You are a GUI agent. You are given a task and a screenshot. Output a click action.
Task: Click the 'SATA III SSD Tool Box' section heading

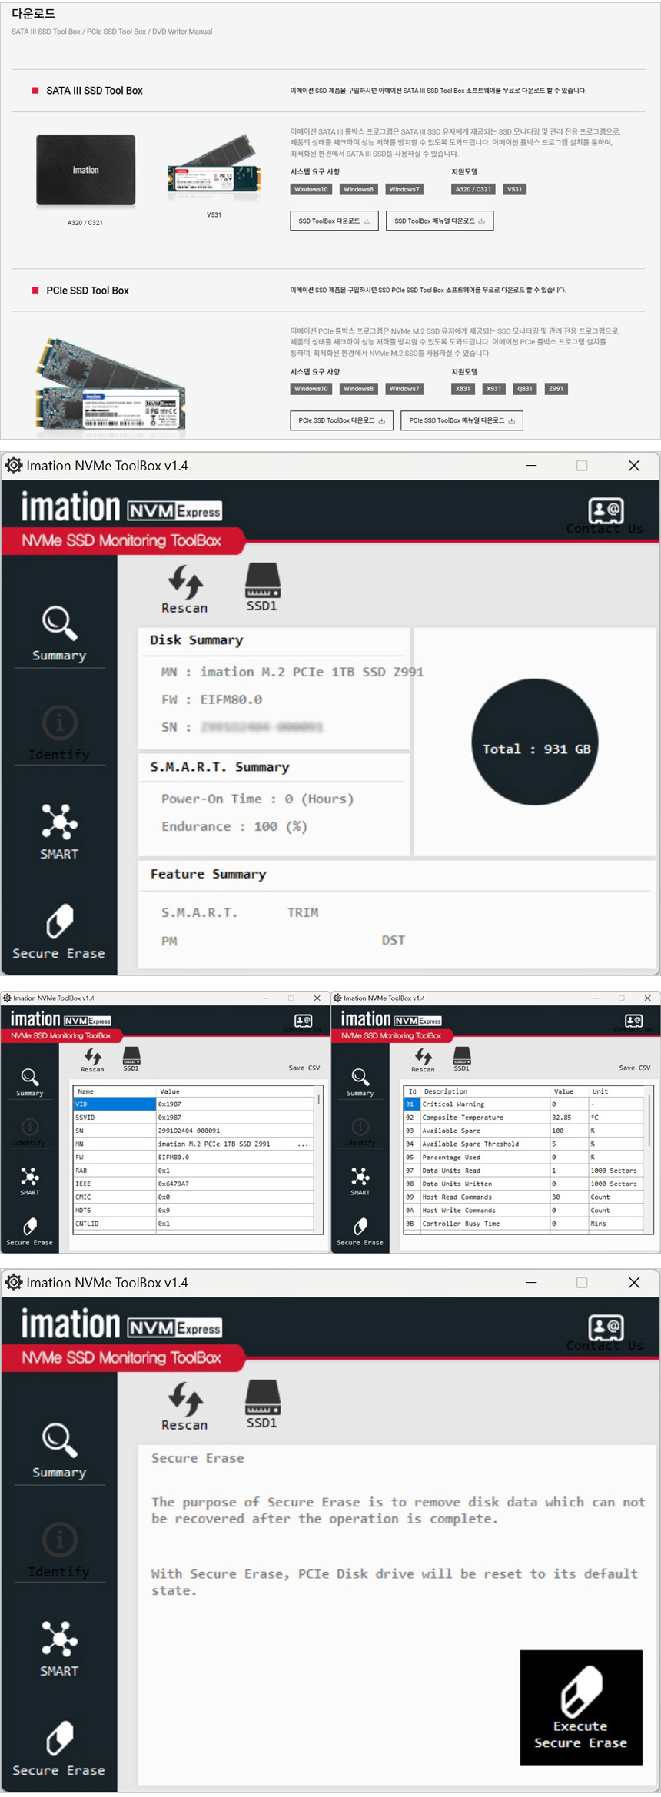pyautogui.click(x=95, y=91)
